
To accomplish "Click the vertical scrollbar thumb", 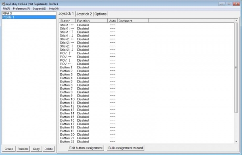I will (236, 68).
